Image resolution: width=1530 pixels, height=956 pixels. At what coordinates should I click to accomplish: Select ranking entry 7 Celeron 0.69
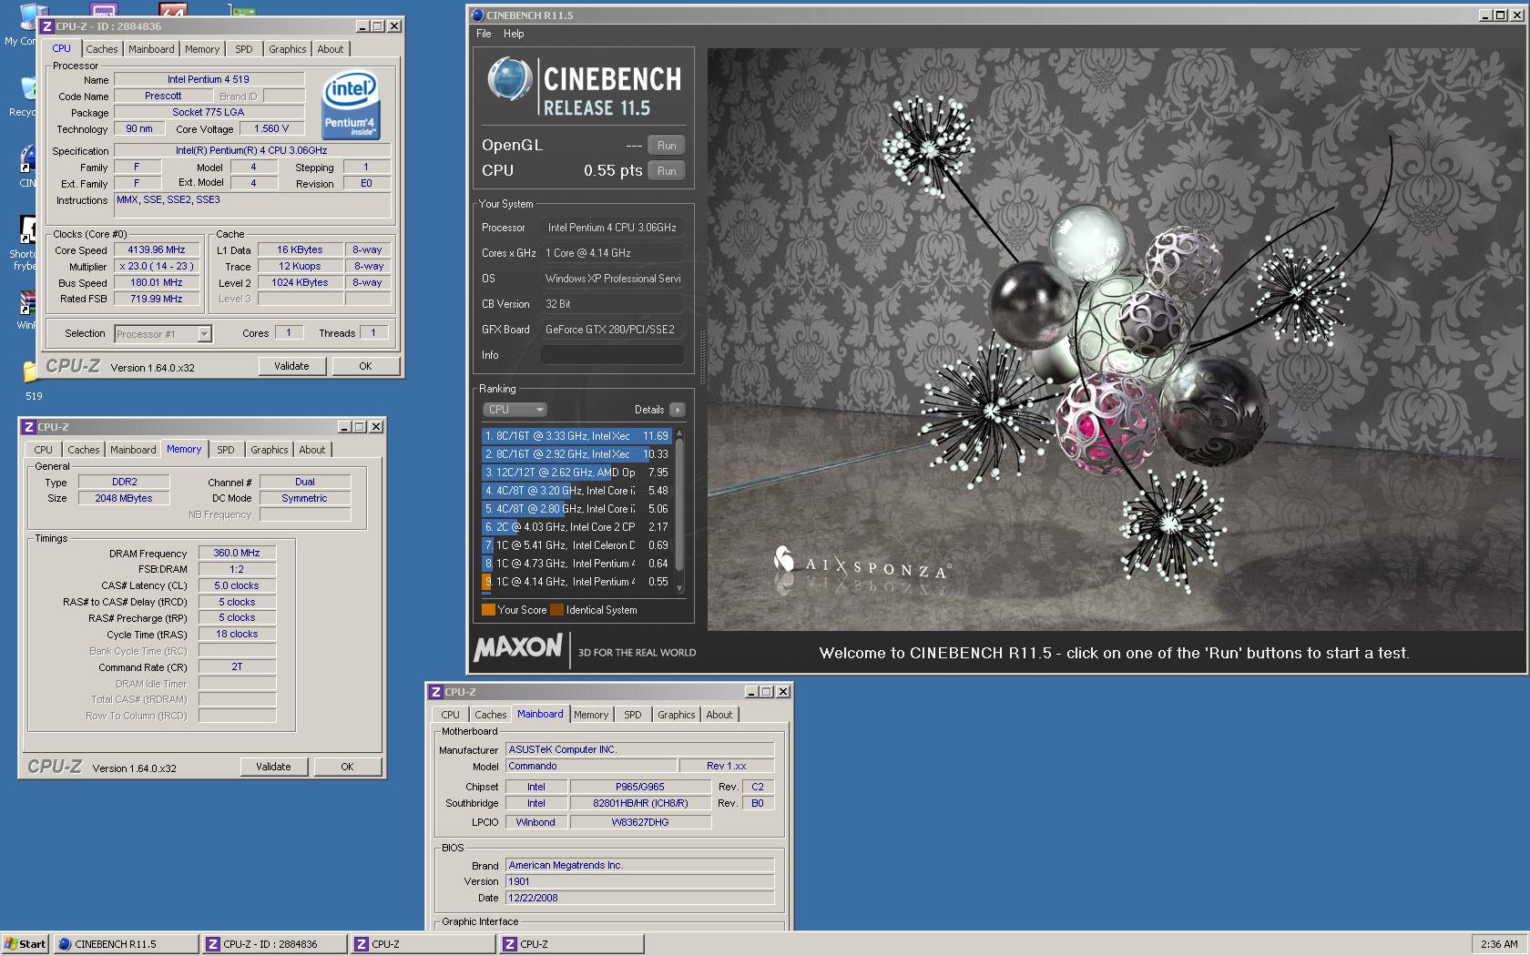[577, 545]
